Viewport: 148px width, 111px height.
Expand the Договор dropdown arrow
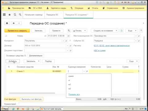(x=68, y=46)
